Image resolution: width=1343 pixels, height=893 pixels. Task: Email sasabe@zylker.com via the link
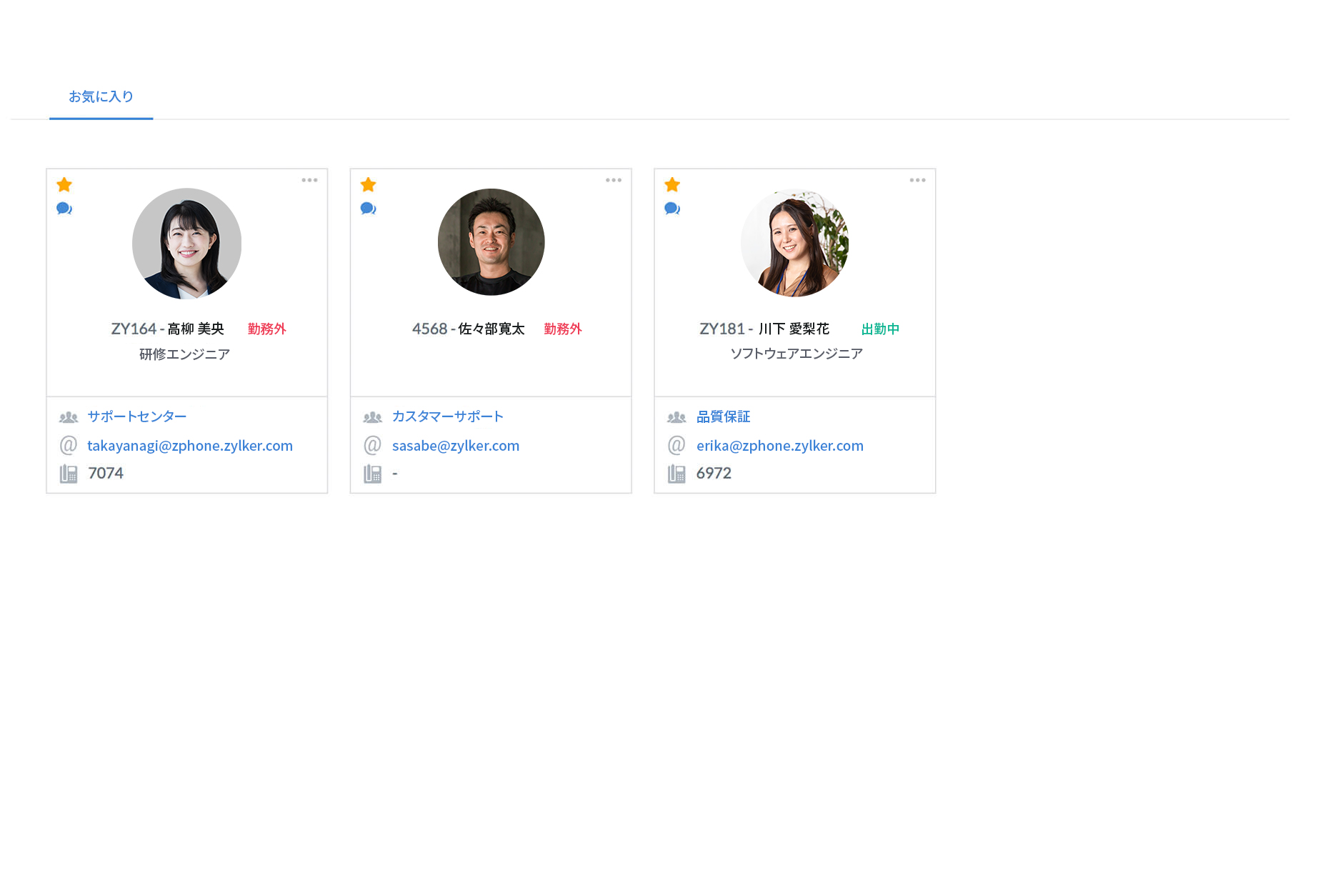[455, 444]
